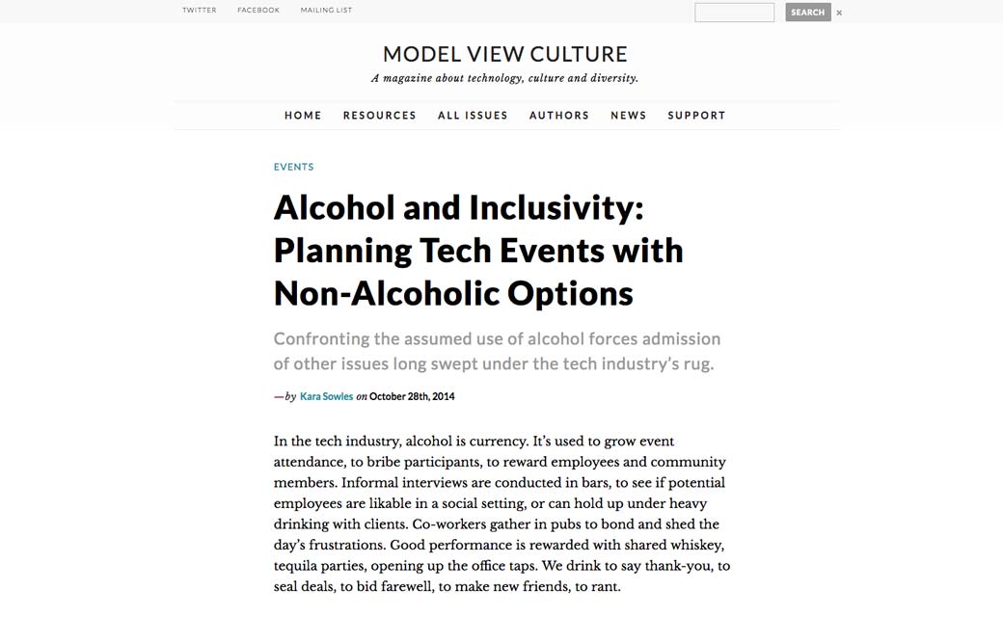This screenshot has height=617, width=1003.
Task: Open author Kara Sowles' profile link
Action: tap(326, 396)
